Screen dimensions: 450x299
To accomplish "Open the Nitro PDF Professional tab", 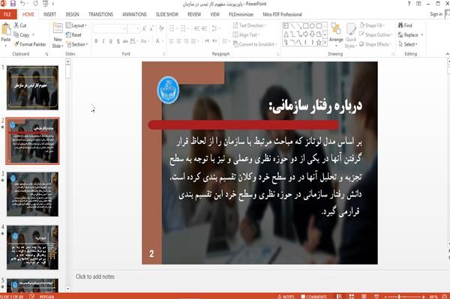I will point(283,14).
